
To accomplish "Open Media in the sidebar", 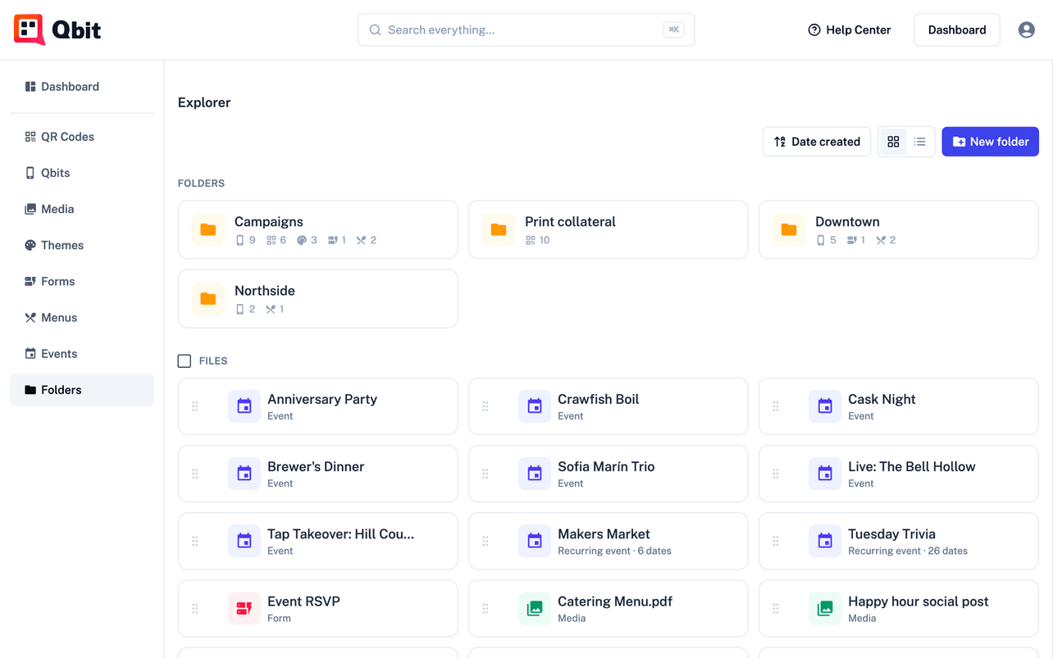I will pos(82,209).
